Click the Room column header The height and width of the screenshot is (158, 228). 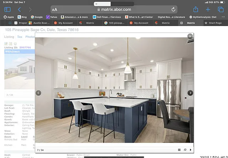click(x=8, y=137)
